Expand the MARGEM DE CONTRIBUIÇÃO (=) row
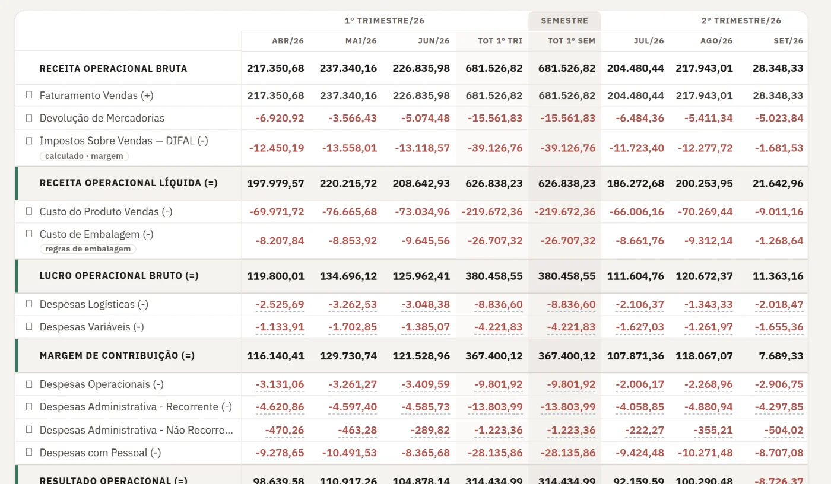Image resolution: width=831 pixels, height=484 pixels. [x=411, y=356]
